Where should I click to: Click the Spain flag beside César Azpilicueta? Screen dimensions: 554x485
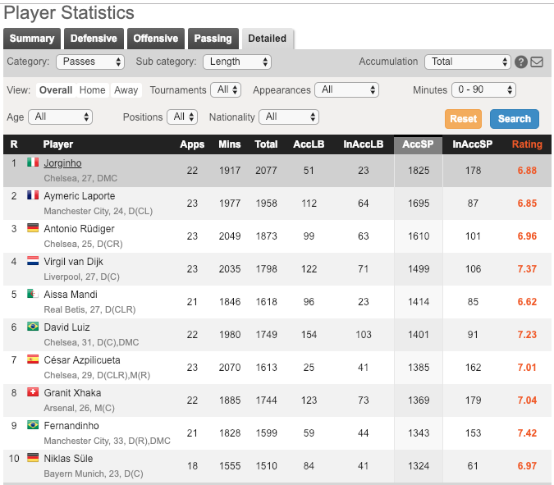tap(33, 359)
